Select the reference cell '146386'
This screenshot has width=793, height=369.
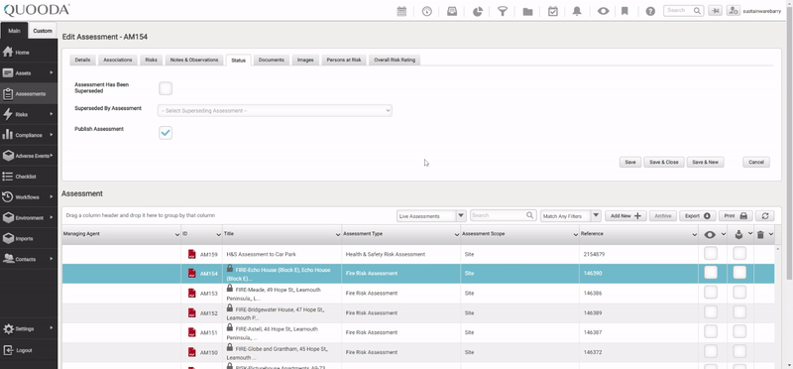click(x=638, y=293)
